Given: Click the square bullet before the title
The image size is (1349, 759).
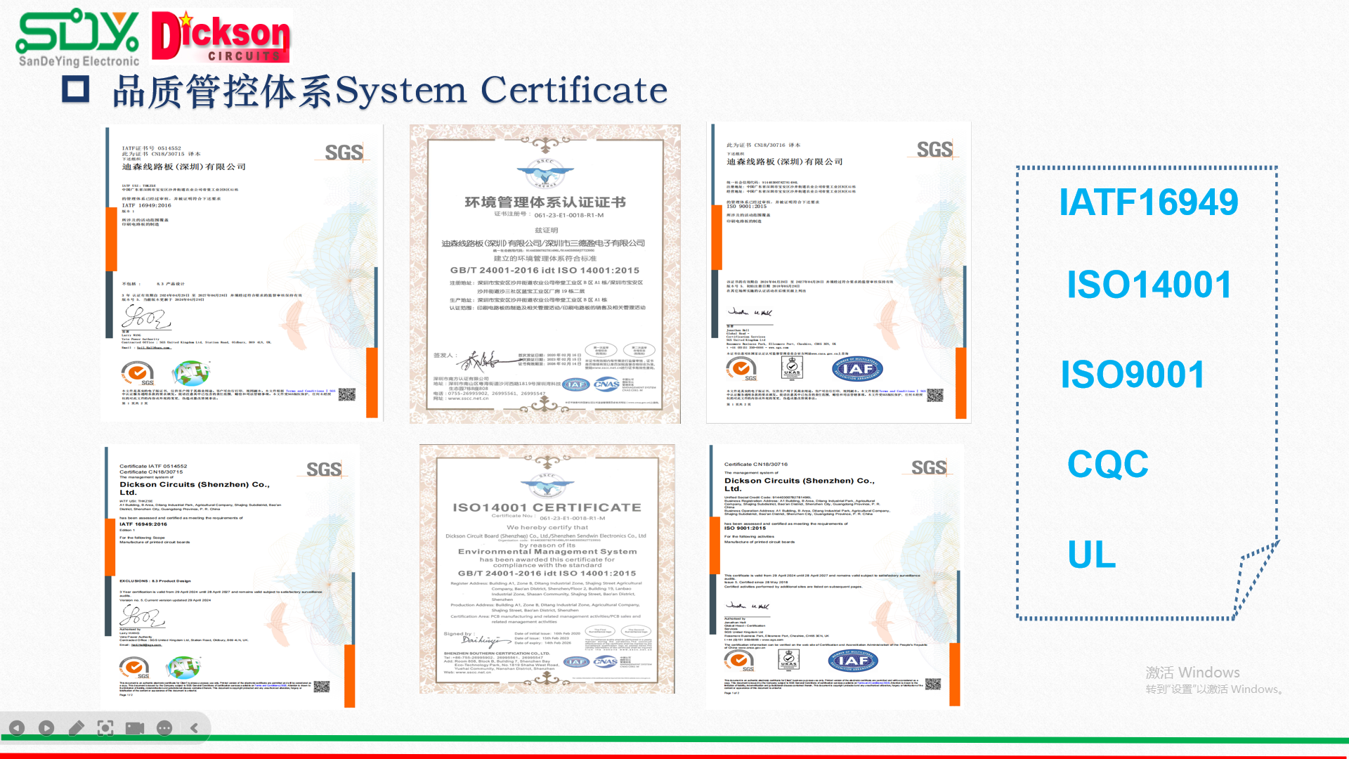Looking at the screenshot, I should coord(76,89).
